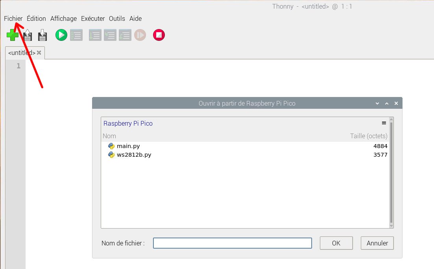
Task: Click the Nom column header
Action: (109, 136)
